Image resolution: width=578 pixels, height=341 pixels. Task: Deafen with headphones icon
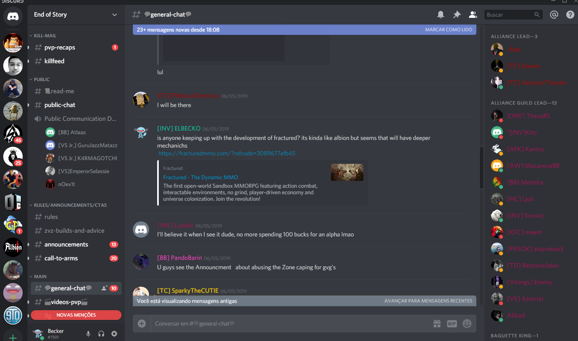click(x=101, y=334)
